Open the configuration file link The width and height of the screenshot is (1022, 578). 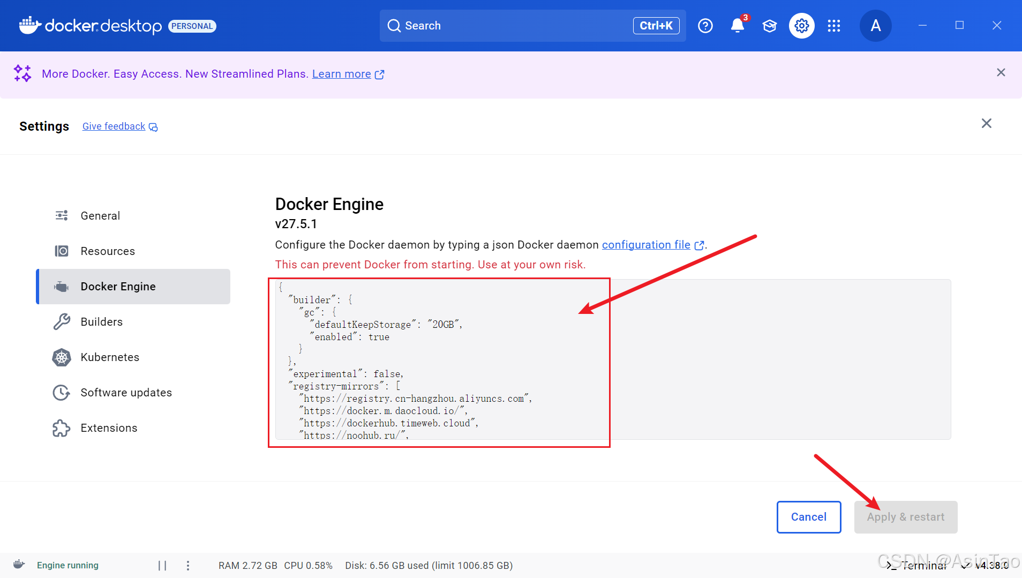pos(646,245)
